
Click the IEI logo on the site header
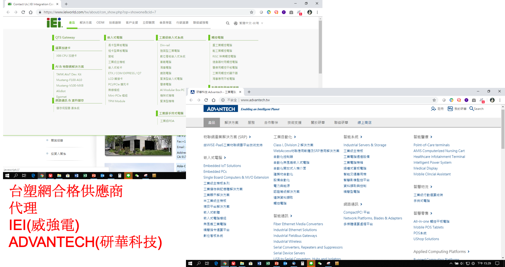point(54,23)
